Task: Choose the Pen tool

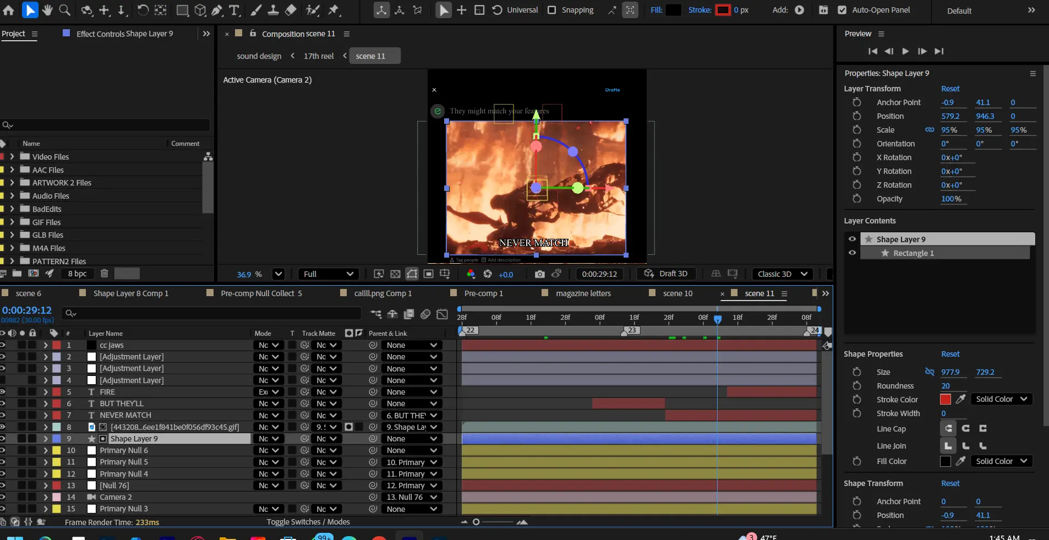Action: (x=217, y=10)
